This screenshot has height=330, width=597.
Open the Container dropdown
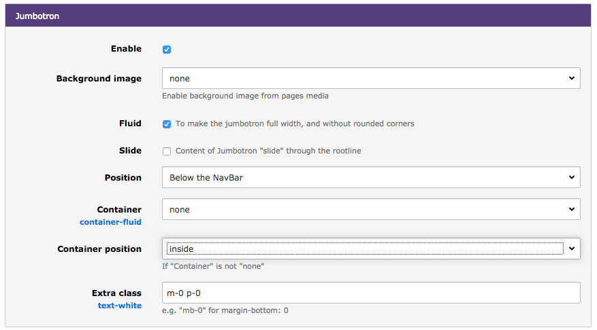pos(371,209)
